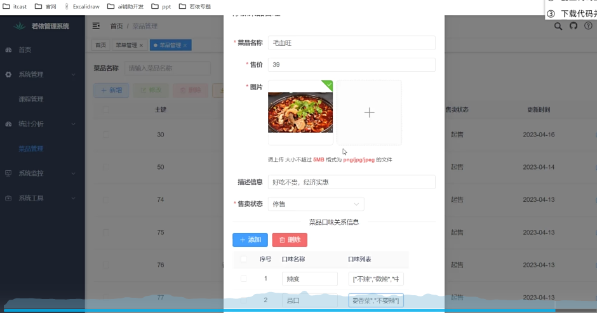Go to 首页 in the sidebar menu
Viewport: 597px width, 313px height.
(x=25, y=50)
